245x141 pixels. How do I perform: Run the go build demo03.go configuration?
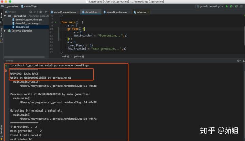click(x=227, y=6)
